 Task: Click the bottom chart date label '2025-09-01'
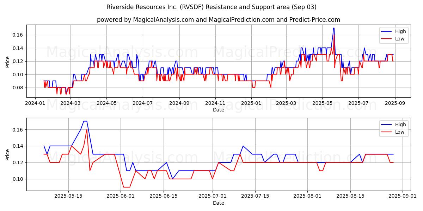402,197
